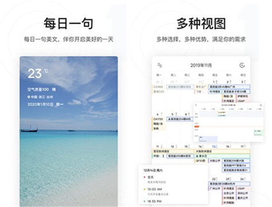Tap the 23℃ temperature reading
This screenshot has width=272, height=207.
pyautogui.click(x=38, y=73)
